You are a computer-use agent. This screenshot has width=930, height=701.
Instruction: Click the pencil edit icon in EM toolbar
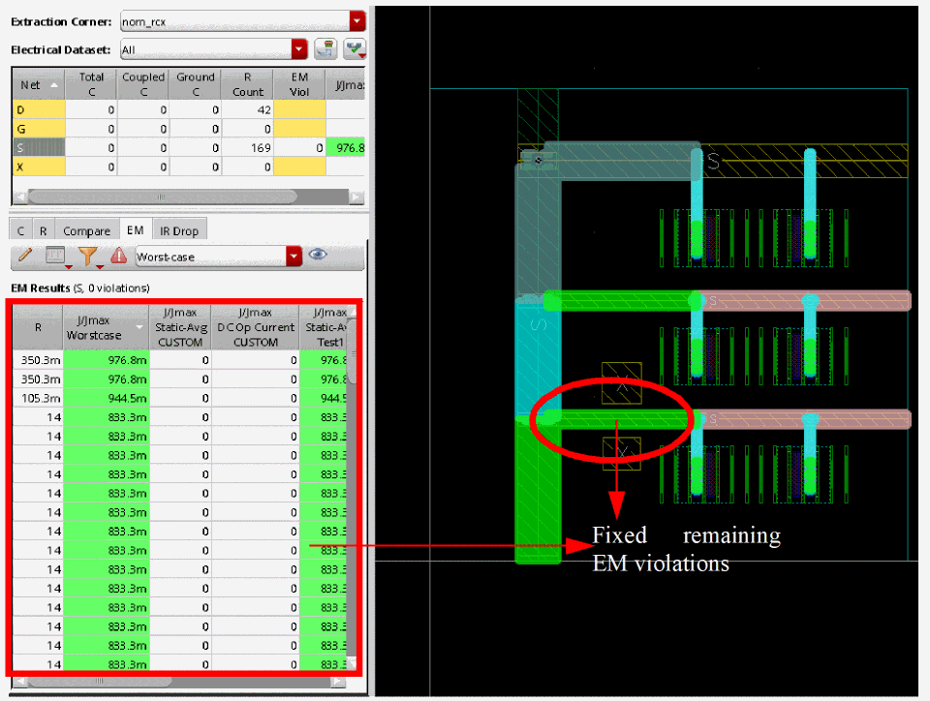pyautogui.click(x=25, y=257)
